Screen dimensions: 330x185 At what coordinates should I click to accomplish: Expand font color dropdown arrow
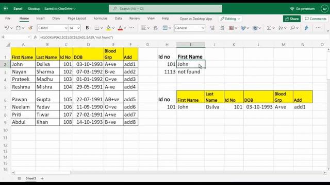tap(125, 28)
